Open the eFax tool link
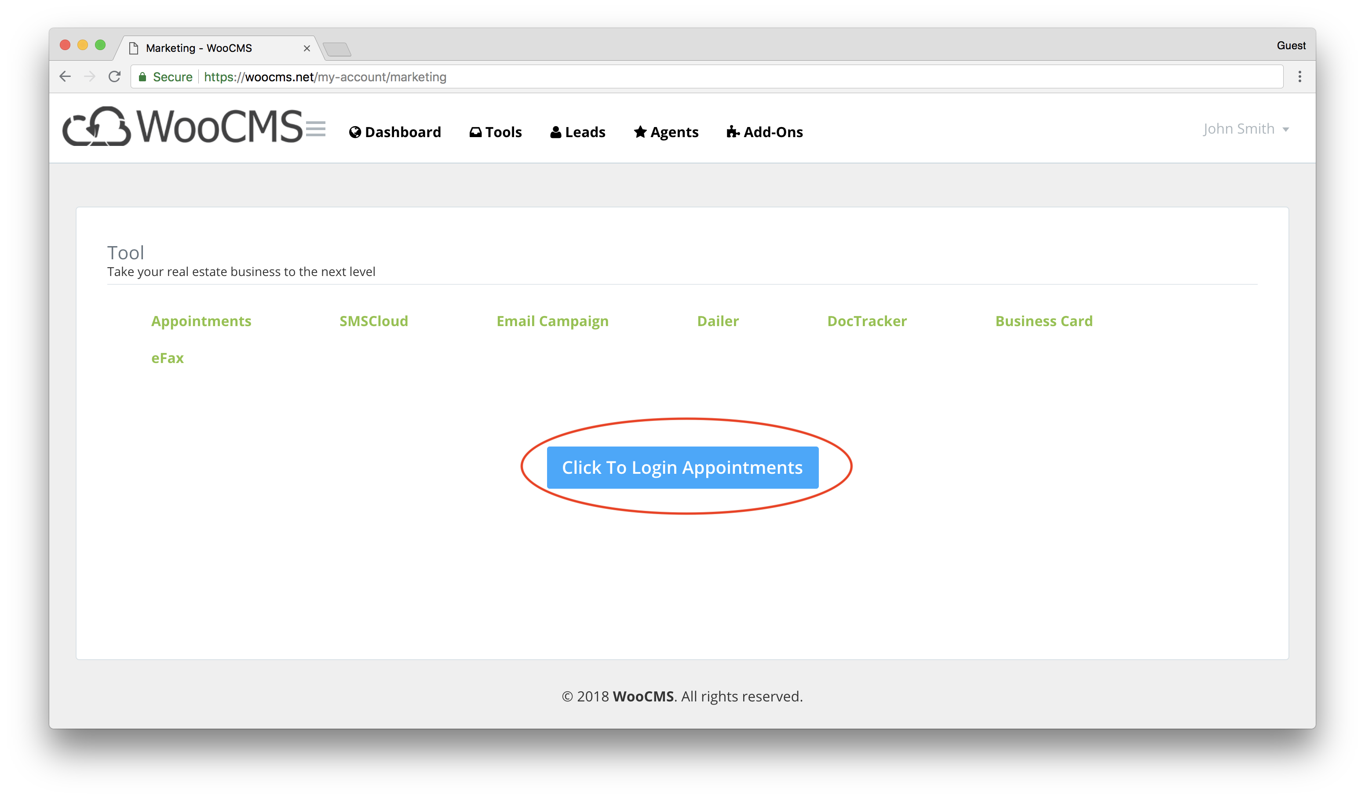 click(168, 358)
